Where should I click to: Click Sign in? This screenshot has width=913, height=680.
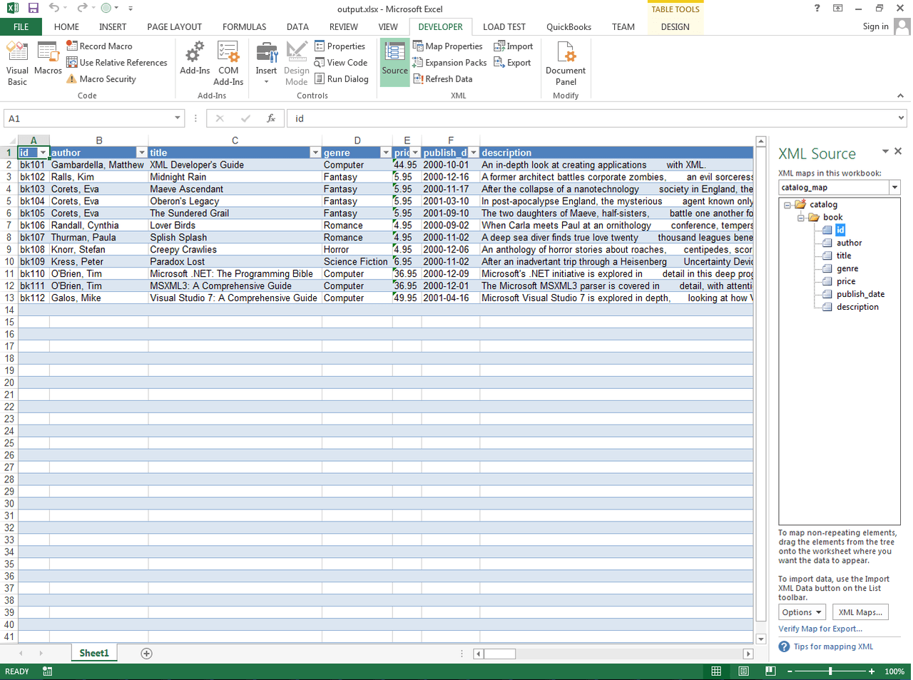875,26
